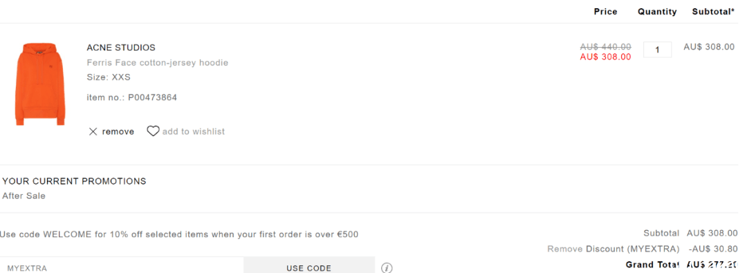Viewport: 747px width, 273px height.
Task: Select the After Sale promotion text
Action: click(24, 196)
